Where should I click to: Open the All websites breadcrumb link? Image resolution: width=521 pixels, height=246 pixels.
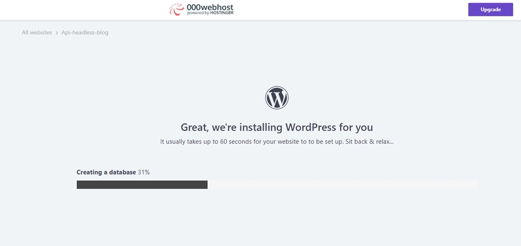(x=37, y=33)
